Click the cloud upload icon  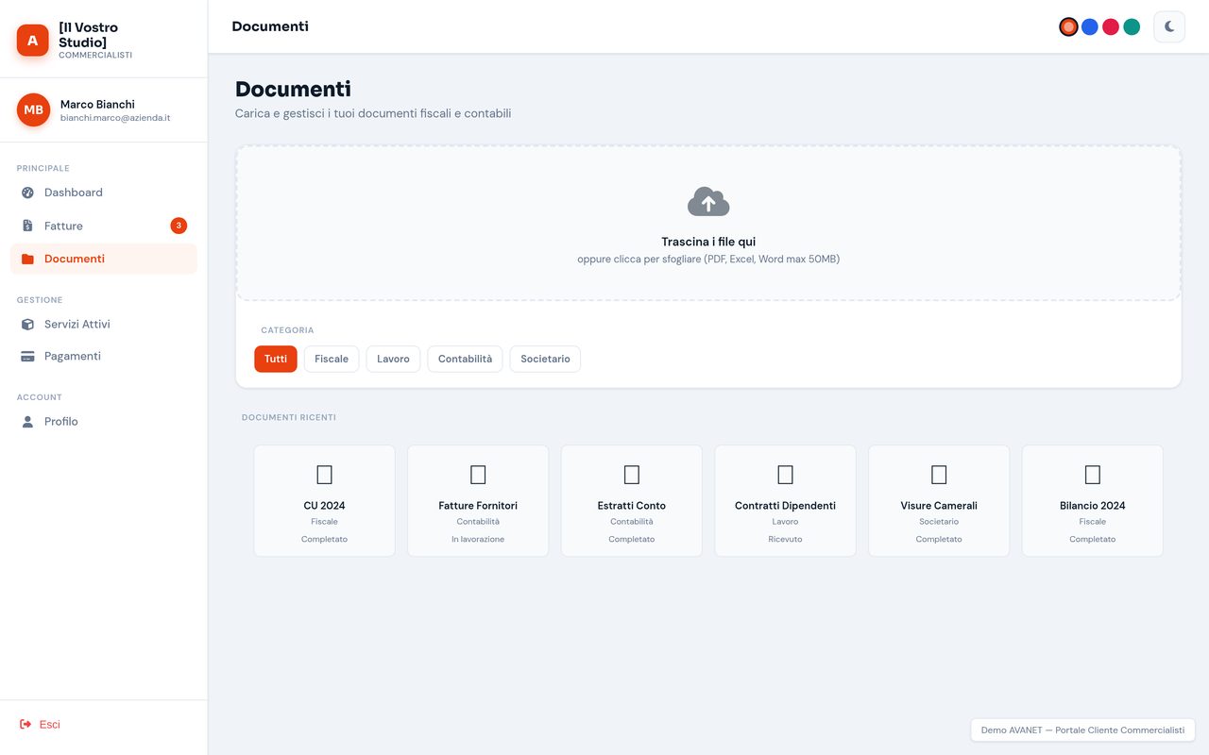[708, 202]
